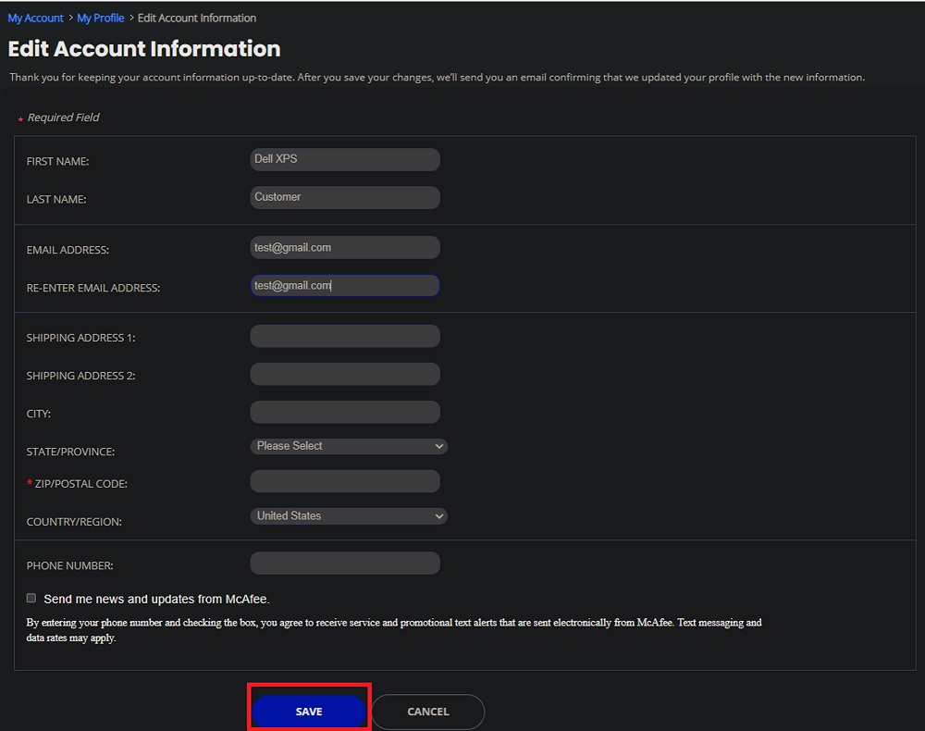Viewport: 925px width, 731px height.
Task: Enable the McAfee news and updates checkbox
Action: coord(31,598)
